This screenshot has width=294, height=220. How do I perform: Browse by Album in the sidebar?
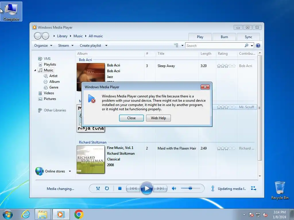pyautogui.click(x=52, y=82)
